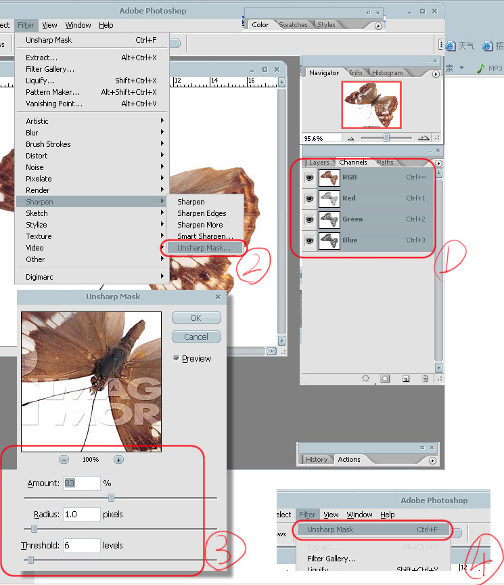Choose Sharpen Edges from submenu

(x=206, y=213)
